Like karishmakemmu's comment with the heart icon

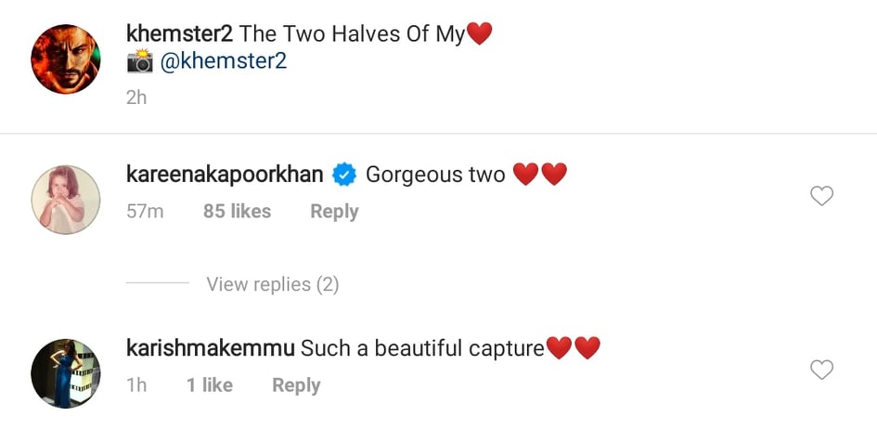coord(821,370)
